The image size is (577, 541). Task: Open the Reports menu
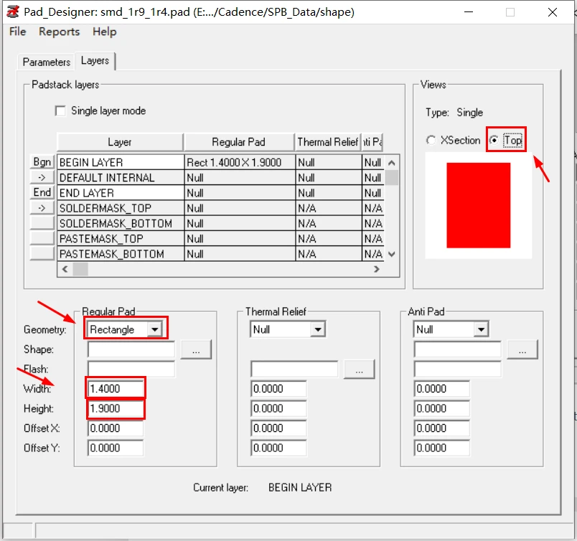[x=60, y=32]
